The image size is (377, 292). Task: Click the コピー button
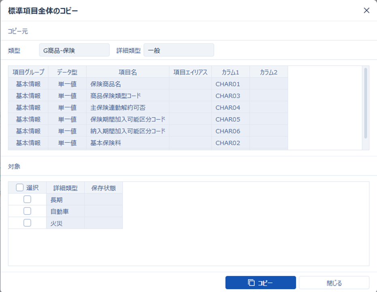pyautogui.click(x=260, y=283)
